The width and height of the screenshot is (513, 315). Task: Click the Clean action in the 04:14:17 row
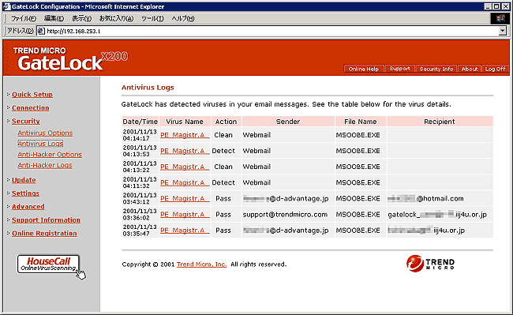223,135
